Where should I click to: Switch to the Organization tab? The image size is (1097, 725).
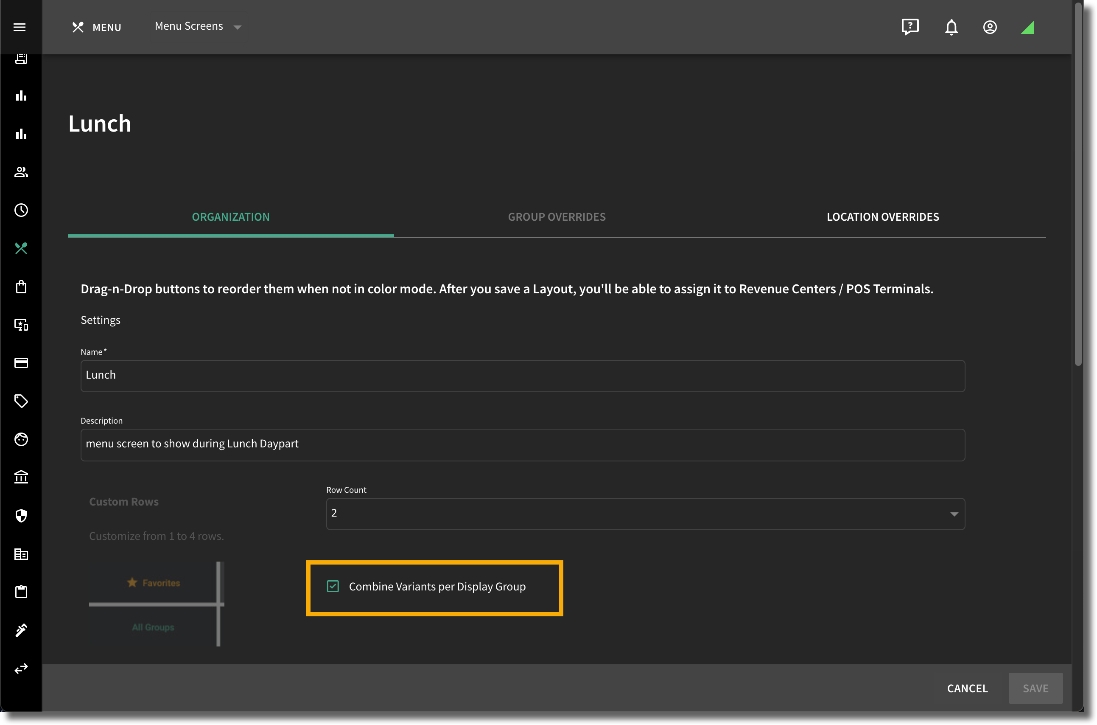231,217
